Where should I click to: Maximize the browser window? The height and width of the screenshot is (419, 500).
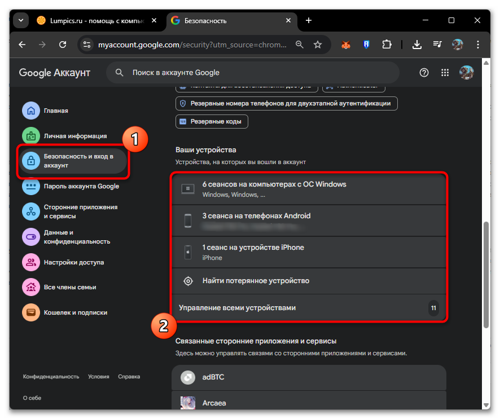pyautogui.click(x=451, y=20)
